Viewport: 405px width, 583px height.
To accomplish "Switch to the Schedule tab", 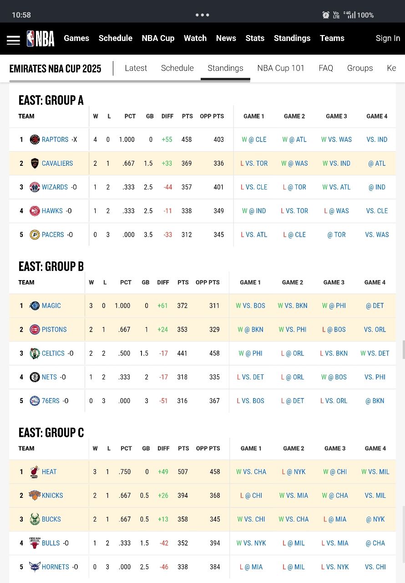I will tap(177, 68).
